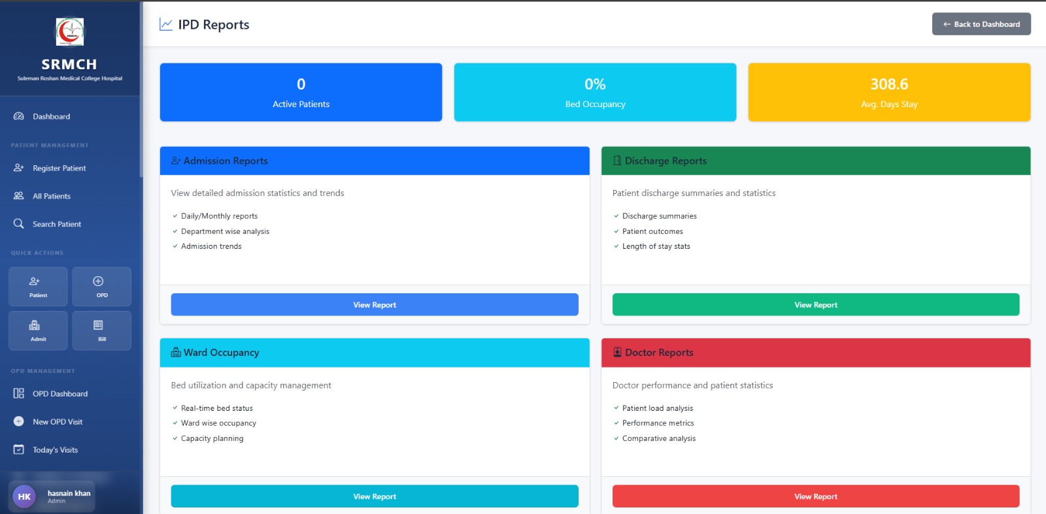Screen dimensions: 1046x514
Task: Click 'Admission trends' text
Action: pyautogui.click(x=211, y=246)
